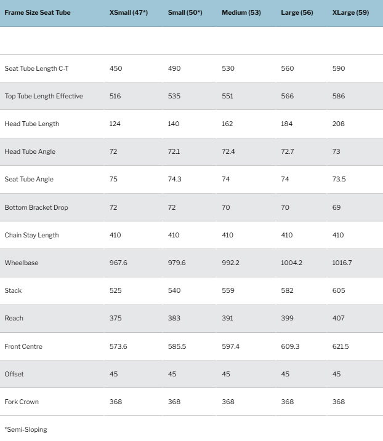Image resolution: width=383 pixels, height=441 pixels.
Task: Click the Medium (53) column header
Action: click(x=241, y=12)
